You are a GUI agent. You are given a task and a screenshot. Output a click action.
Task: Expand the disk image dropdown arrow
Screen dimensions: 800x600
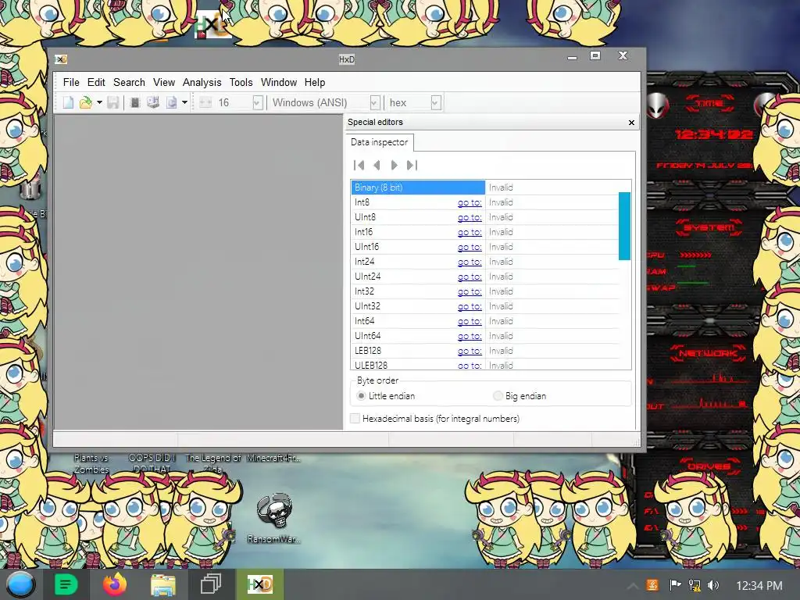pos(184,102)
